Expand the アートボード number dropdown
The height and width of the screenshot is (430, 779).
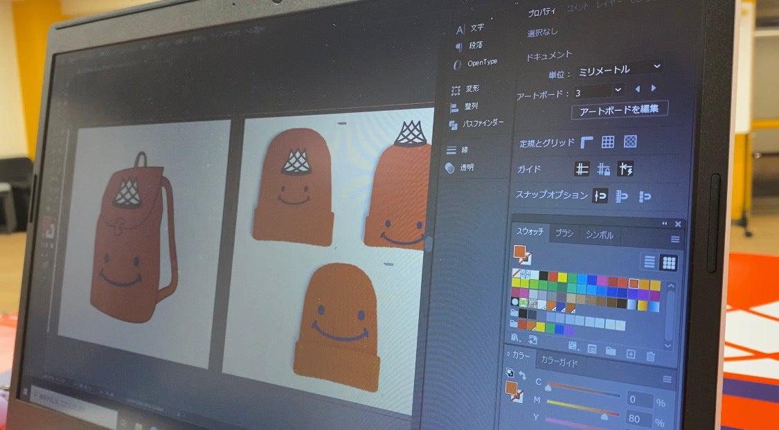[618, 89]
